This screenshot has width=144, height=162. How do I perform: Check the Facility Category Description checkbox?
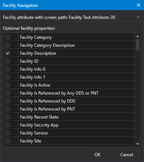7,45
